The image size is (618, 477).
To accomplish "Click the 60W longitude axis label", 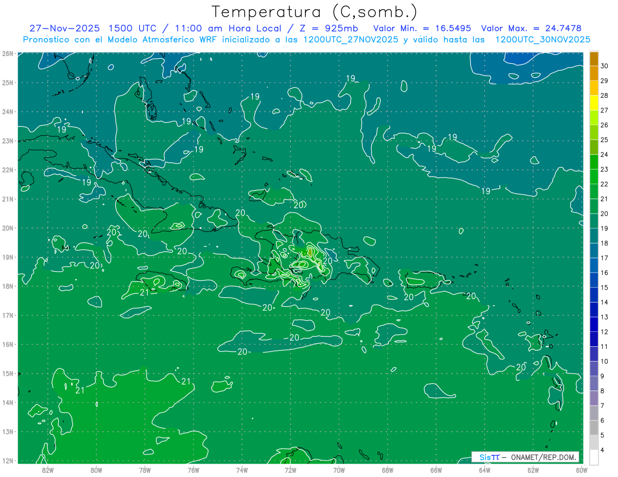I will coord(581,469).
